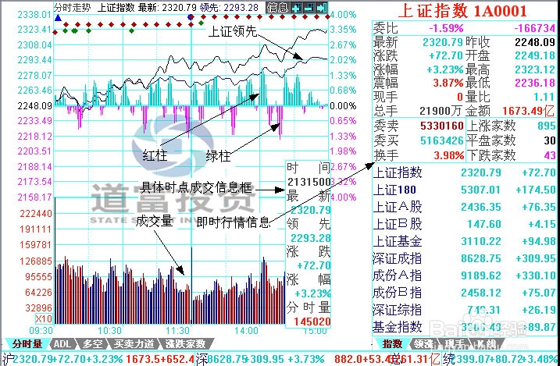This screenshot has height=366, width=560.
Task: Open the 信息 info button
Action: (277, 8)
